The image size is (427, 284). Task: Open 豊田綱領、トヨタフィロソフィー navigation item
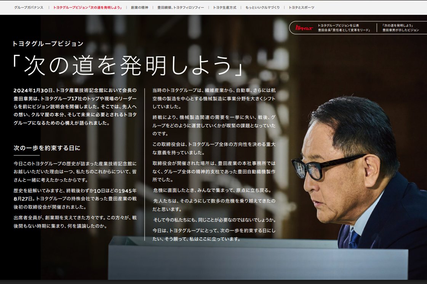click(x=181, y=8)
